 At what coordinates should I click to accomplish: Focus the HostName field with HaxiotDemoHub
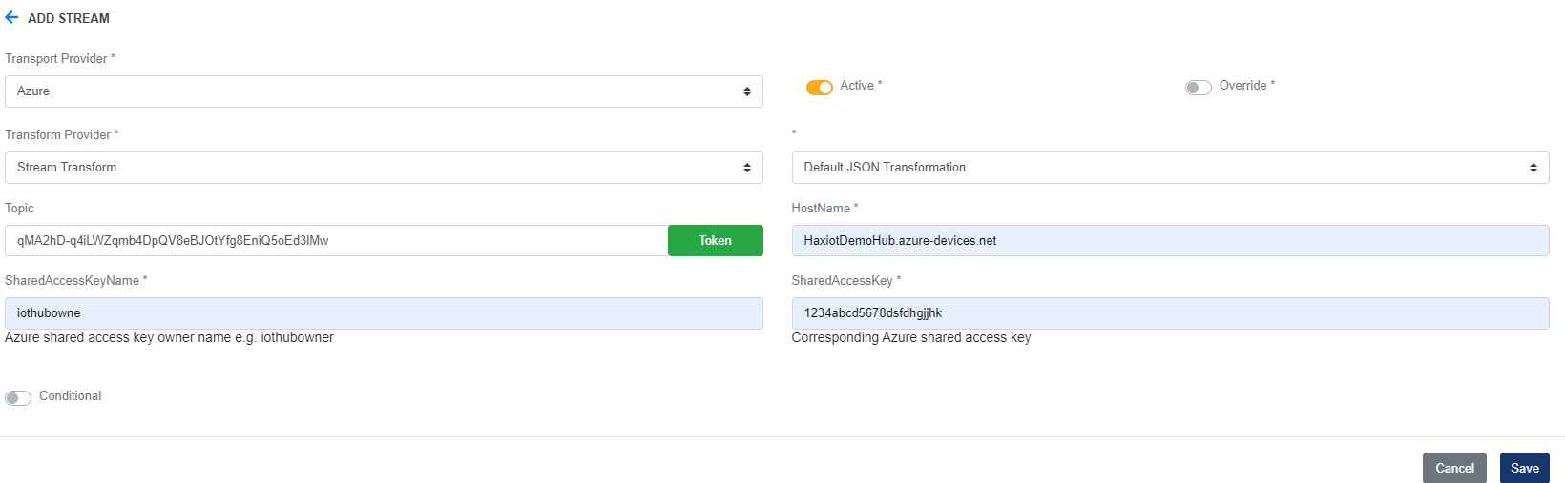point(1170,240)
